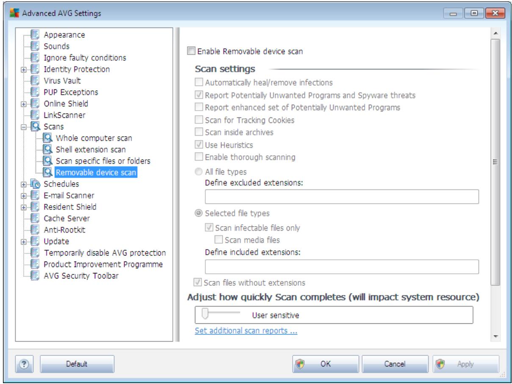This screenshot has height=384, width=512.
Task: Open Whole computer scan settings
Action: 94,138
